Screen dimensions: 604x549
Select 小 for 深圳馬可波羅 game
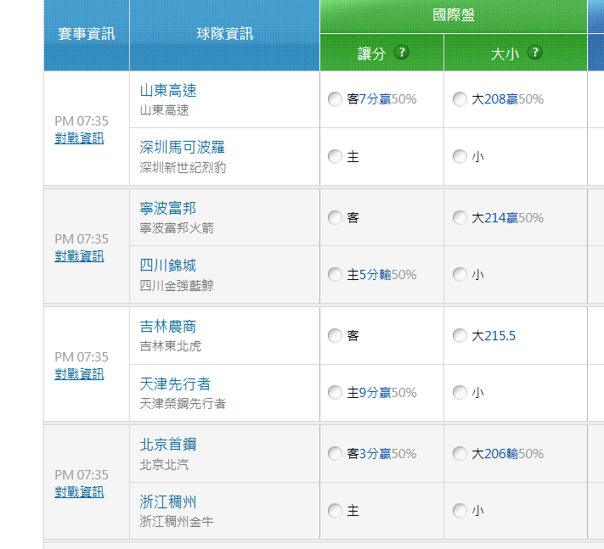460,157
